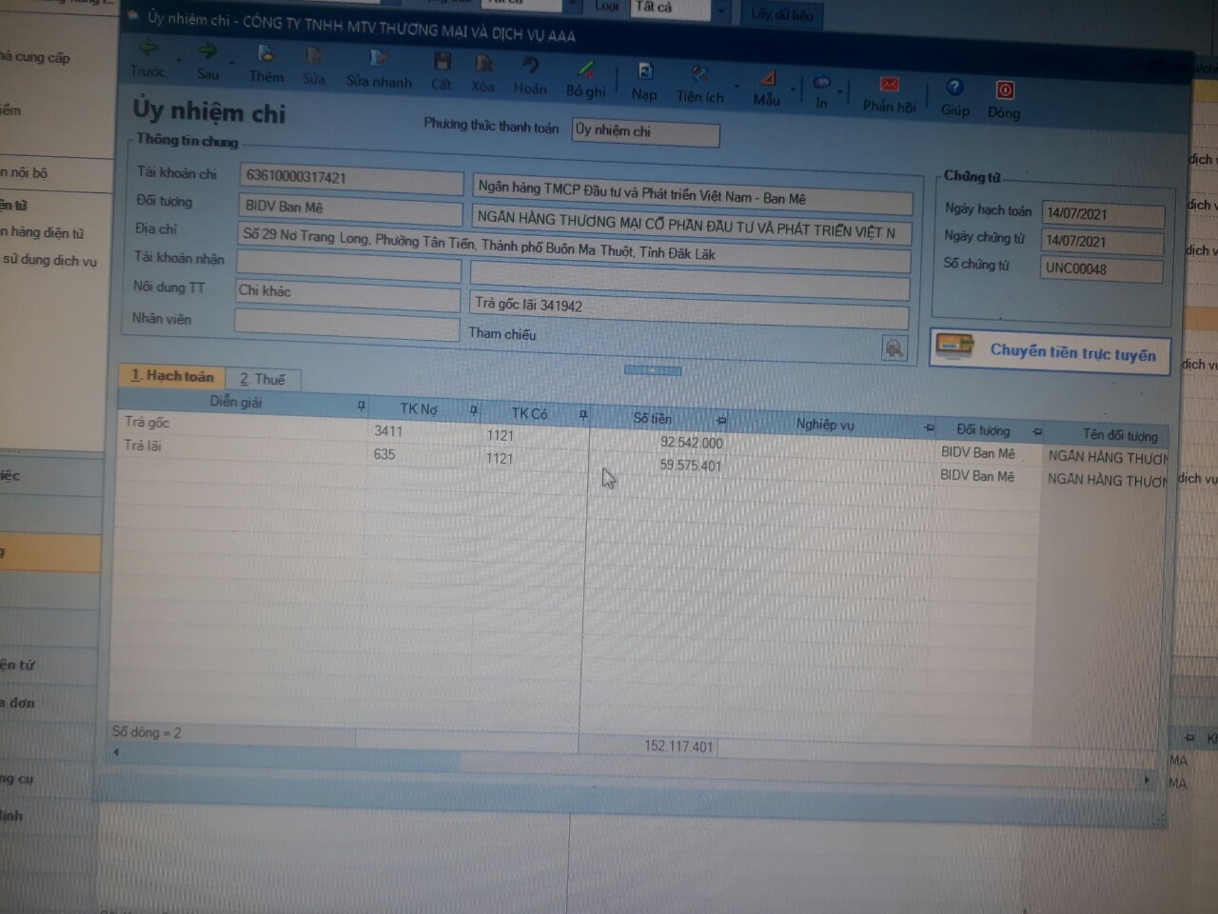Image resolution: width=1218 pixels, height=914 pixels.
Task: Pin the Diễn giải column
Action: 361,406
